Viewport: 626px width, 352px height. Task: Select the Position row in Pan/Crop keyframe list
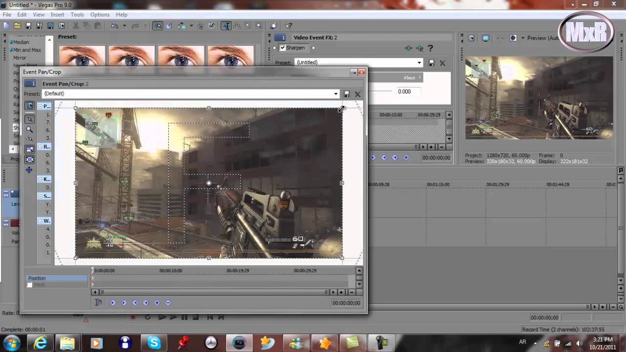(x=57, y=278)
